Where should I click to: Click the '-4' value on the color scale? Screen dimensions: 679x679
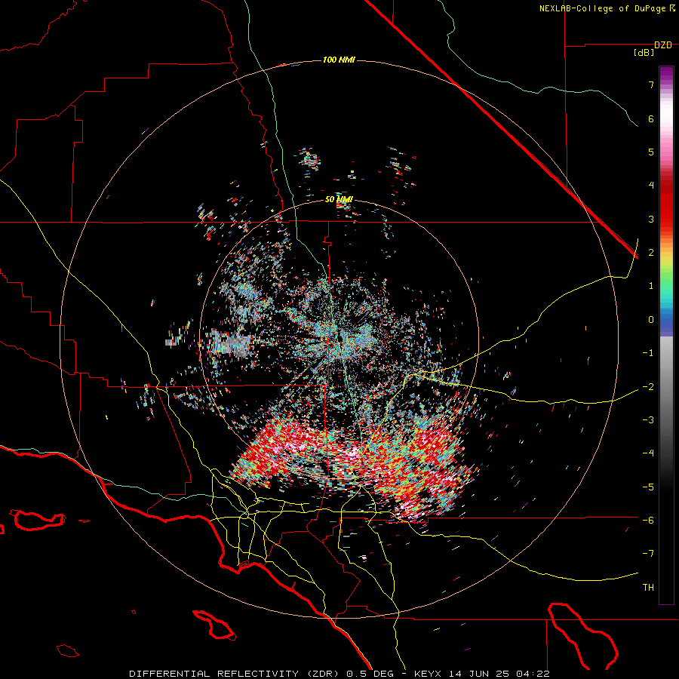point(648,453)
